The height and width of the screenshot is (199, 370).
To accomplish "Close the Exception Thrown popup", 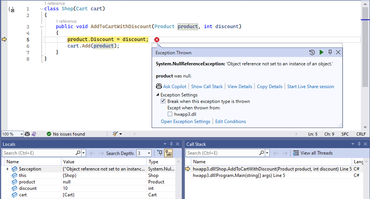I will pyautogui.click(x=338, y=52).
